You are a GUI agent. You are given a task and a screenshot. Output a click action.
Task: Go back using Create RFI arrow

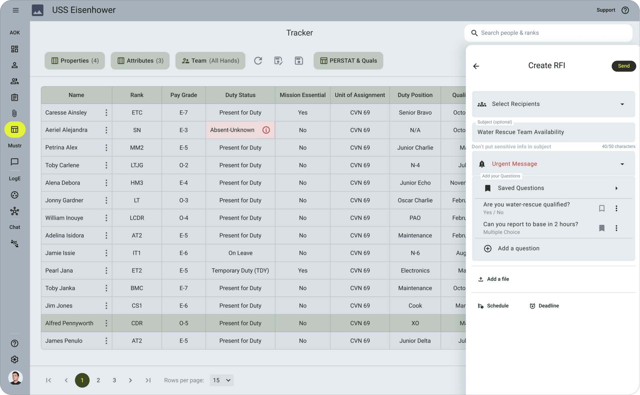click(x=476, y=66)
